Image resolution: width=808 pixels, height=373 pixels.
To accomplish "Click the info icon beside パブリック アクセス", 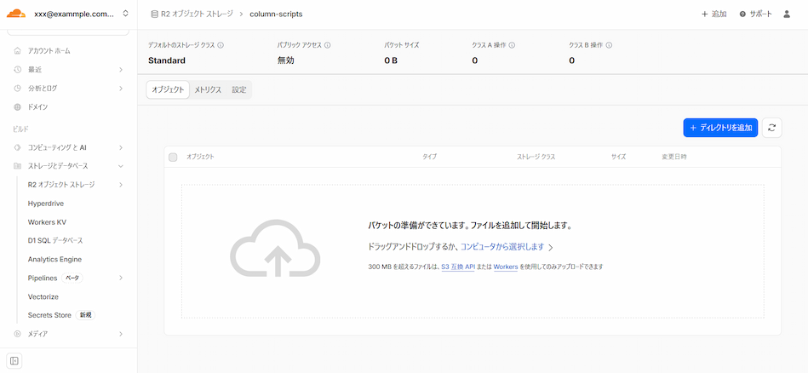I will [x=328, y=45].
